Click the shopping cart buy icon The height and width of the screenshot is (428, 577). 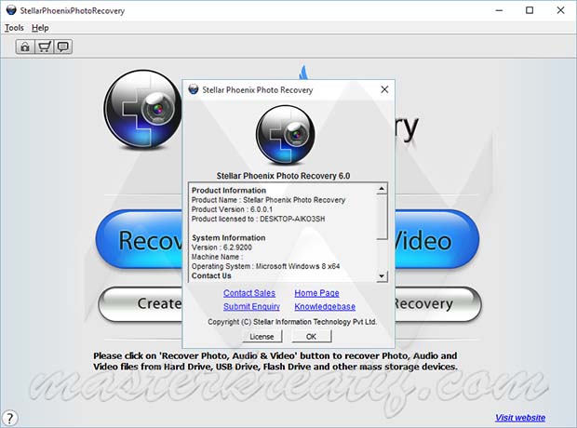[44, 47]
